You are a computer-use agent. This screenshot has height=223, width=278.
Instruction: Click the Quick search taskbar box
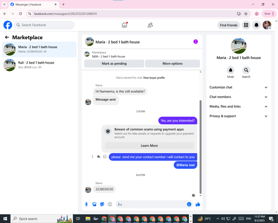click(42, 219)
